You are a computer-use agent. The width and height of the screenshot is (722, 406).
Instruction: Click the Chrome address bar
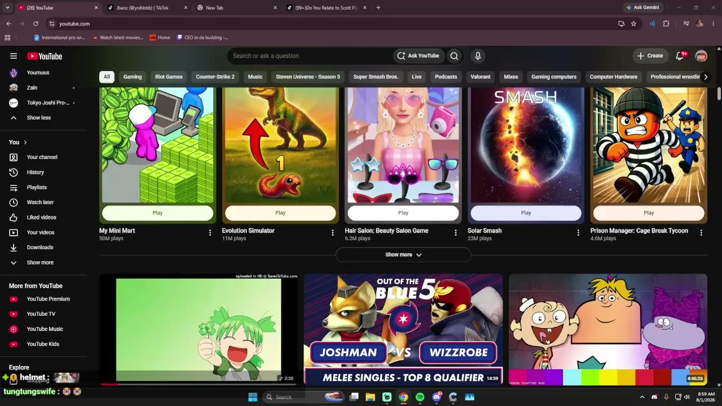pyautogui.click(x=333, y=24)
